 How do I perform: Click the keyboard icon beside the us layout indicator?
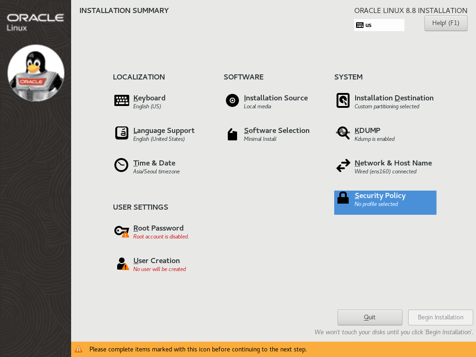pyautogui.click(x=360, y=25)
